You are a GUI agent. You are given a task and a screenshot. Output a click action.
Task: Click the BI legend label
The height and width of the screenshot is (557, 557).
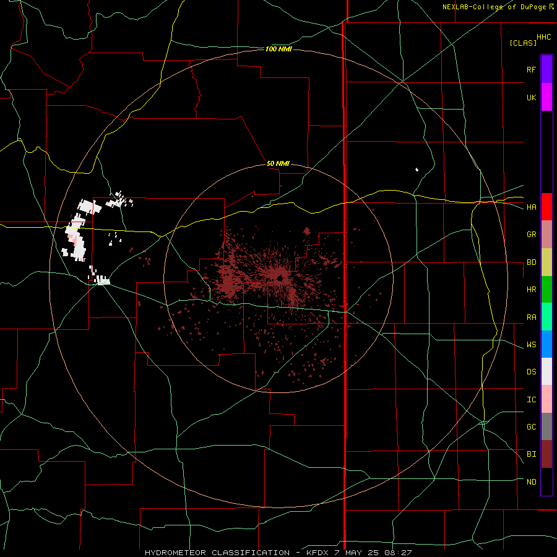click(x=531, y=454)
